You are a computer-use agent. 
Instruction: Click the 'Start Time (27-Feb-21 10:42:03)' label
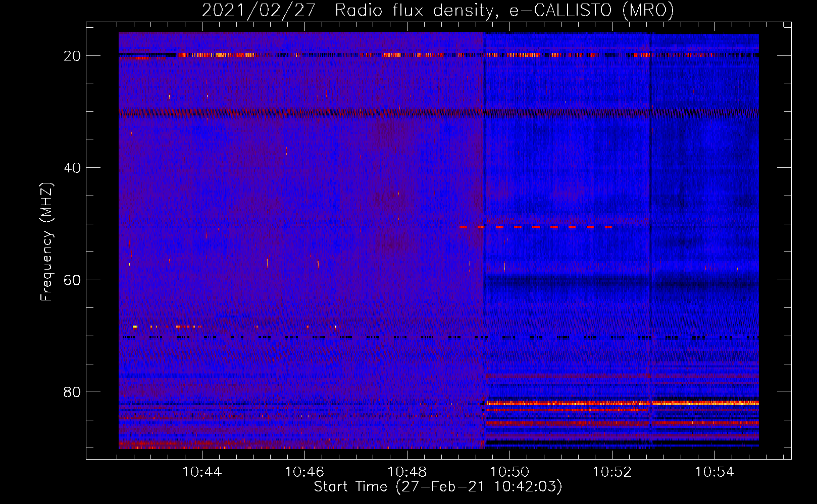[438, 487]
